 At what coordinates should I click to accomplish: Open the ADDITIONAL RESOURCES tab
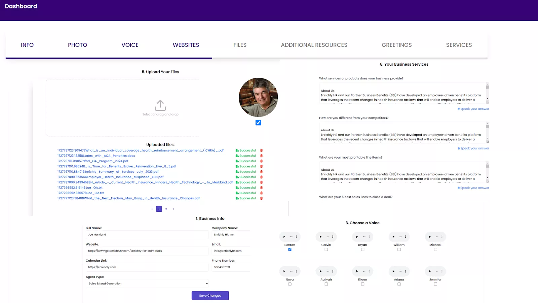[314, 45]
